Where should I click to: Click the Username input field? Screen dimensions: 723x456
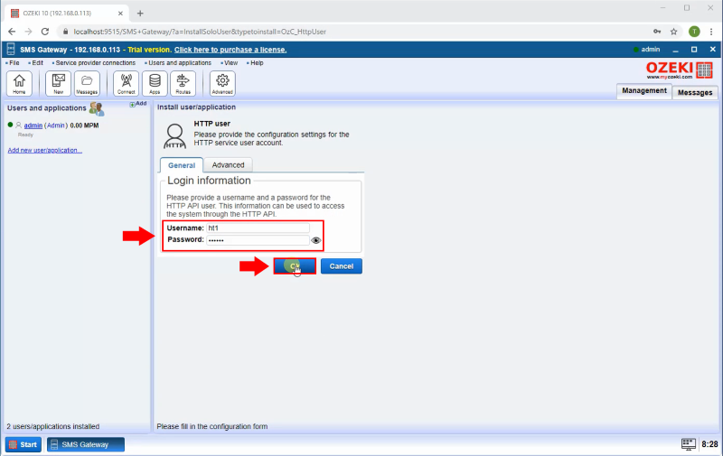(258, 228)
